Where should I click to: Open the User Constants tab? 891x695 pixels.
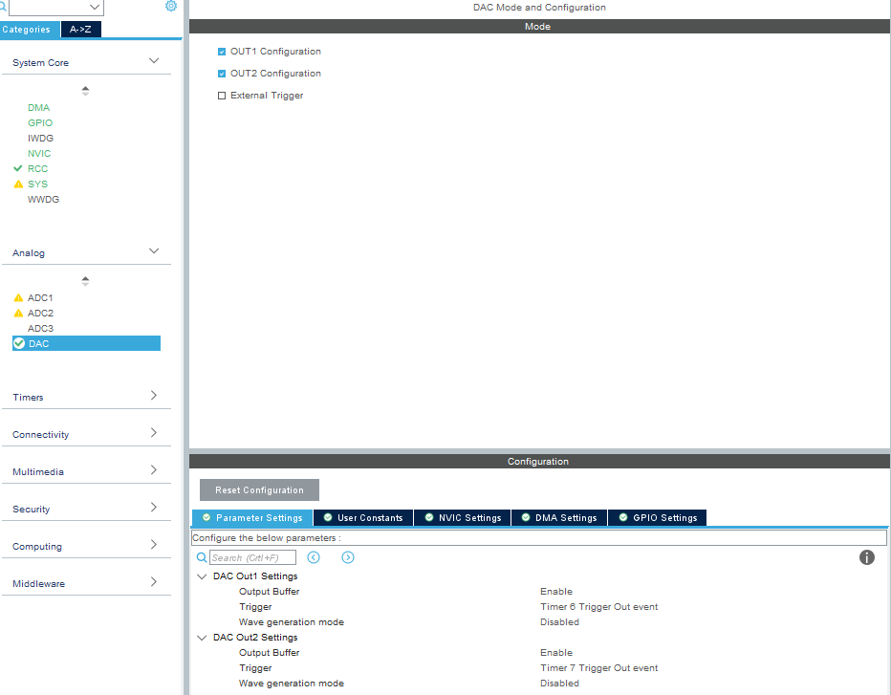point(363,518)
